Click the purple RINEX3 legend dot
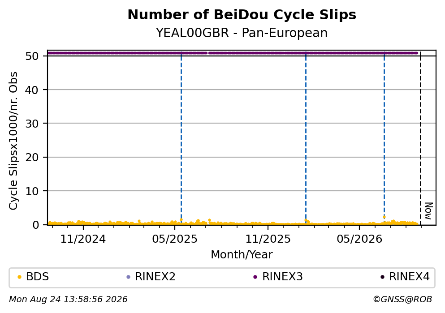This screenshot has height=313, width=445. 255,277
